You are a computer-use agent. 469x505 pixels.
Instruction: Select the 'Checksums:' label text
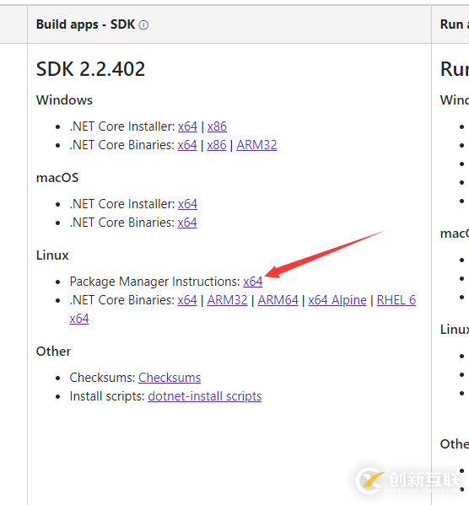coord(103,378)
